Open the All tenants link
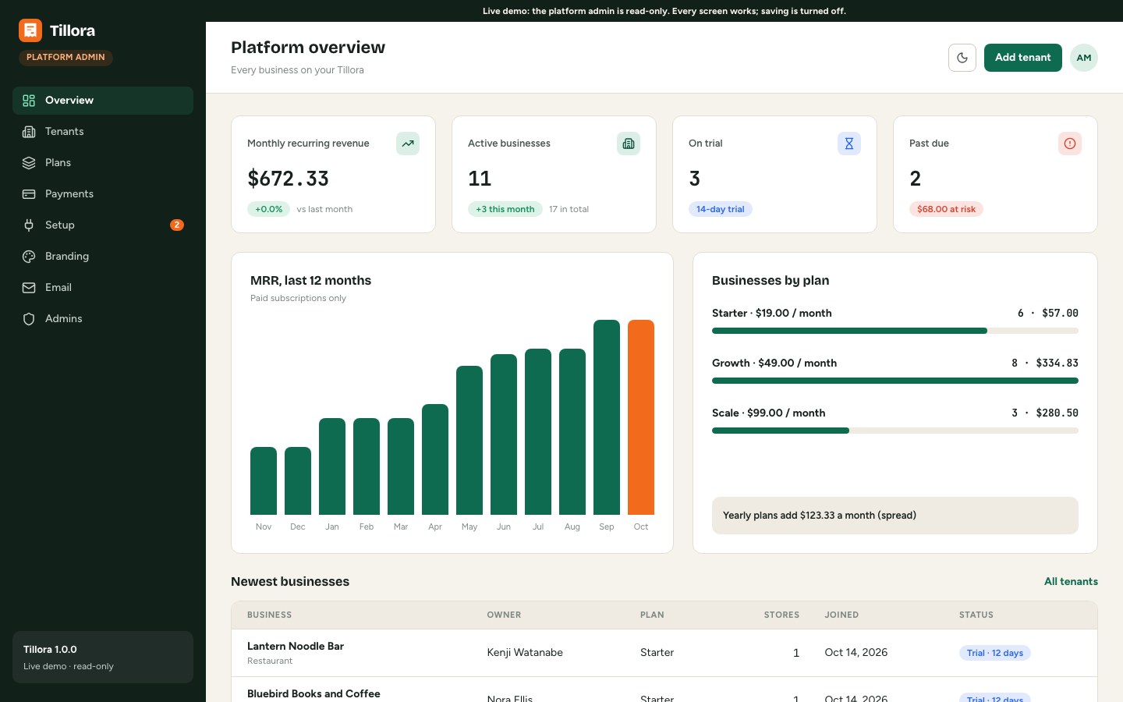Viewport: 1123px width, 702px height. point(1071,582)
